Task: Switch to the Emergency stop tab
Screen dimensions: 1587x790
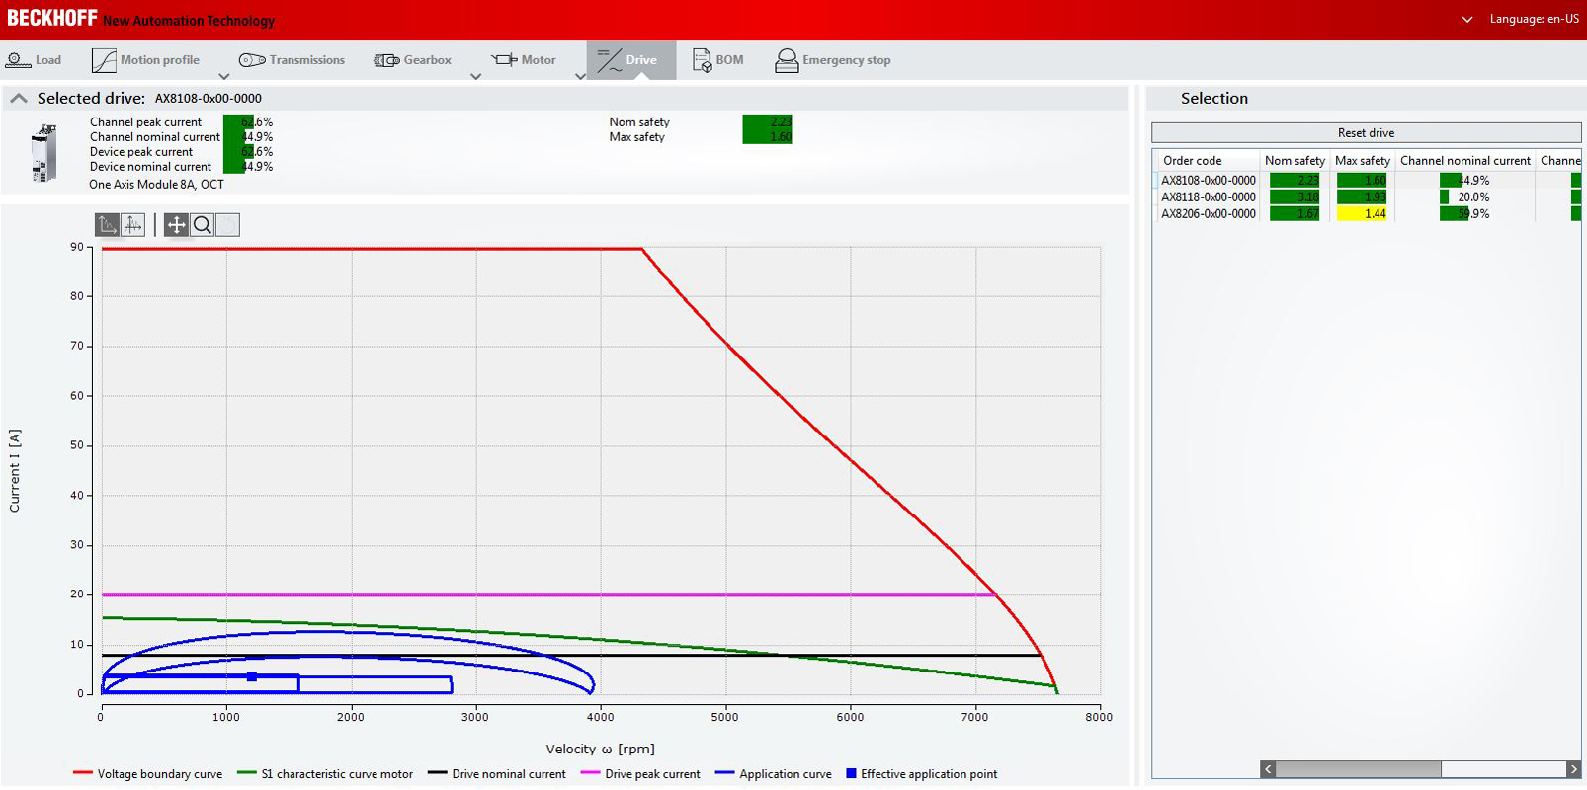Action: click(833, 60)
